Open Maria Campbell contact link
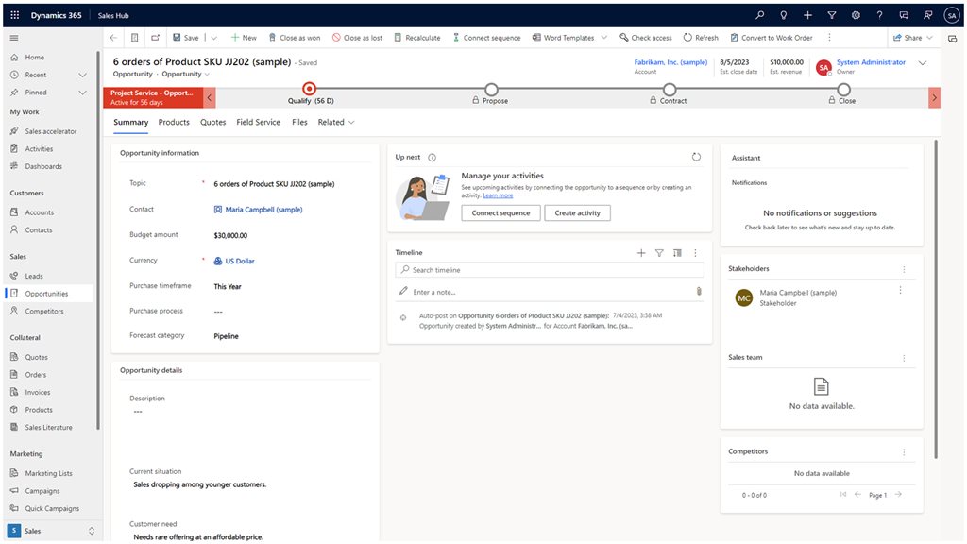The height and width of the screenshot is (544, 967). point(264,210)
